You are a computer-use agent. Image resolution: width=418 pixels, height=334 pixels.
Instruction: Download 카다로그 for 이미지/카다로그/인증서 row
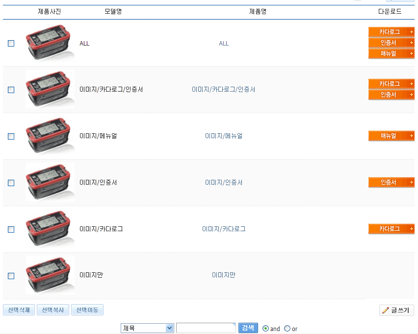coord(391,84)
